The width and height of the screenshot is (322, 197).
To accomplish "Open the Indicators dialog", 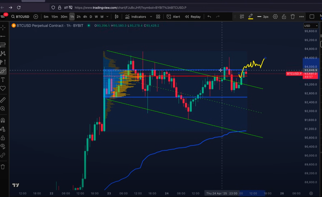I will (x=136, y=17).
